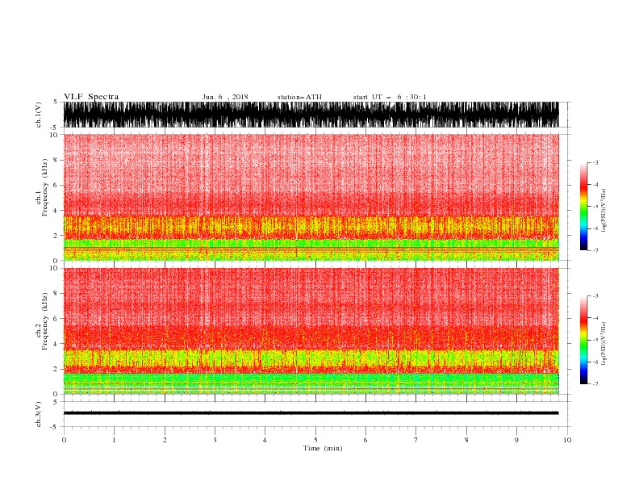Click time axis tick label "9"
This screenshot has width=639, height=494.
pyautogui.click(x=516, y=440)
